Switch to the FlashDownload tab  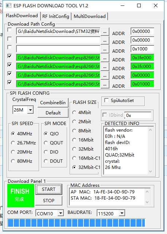[22, 16]
